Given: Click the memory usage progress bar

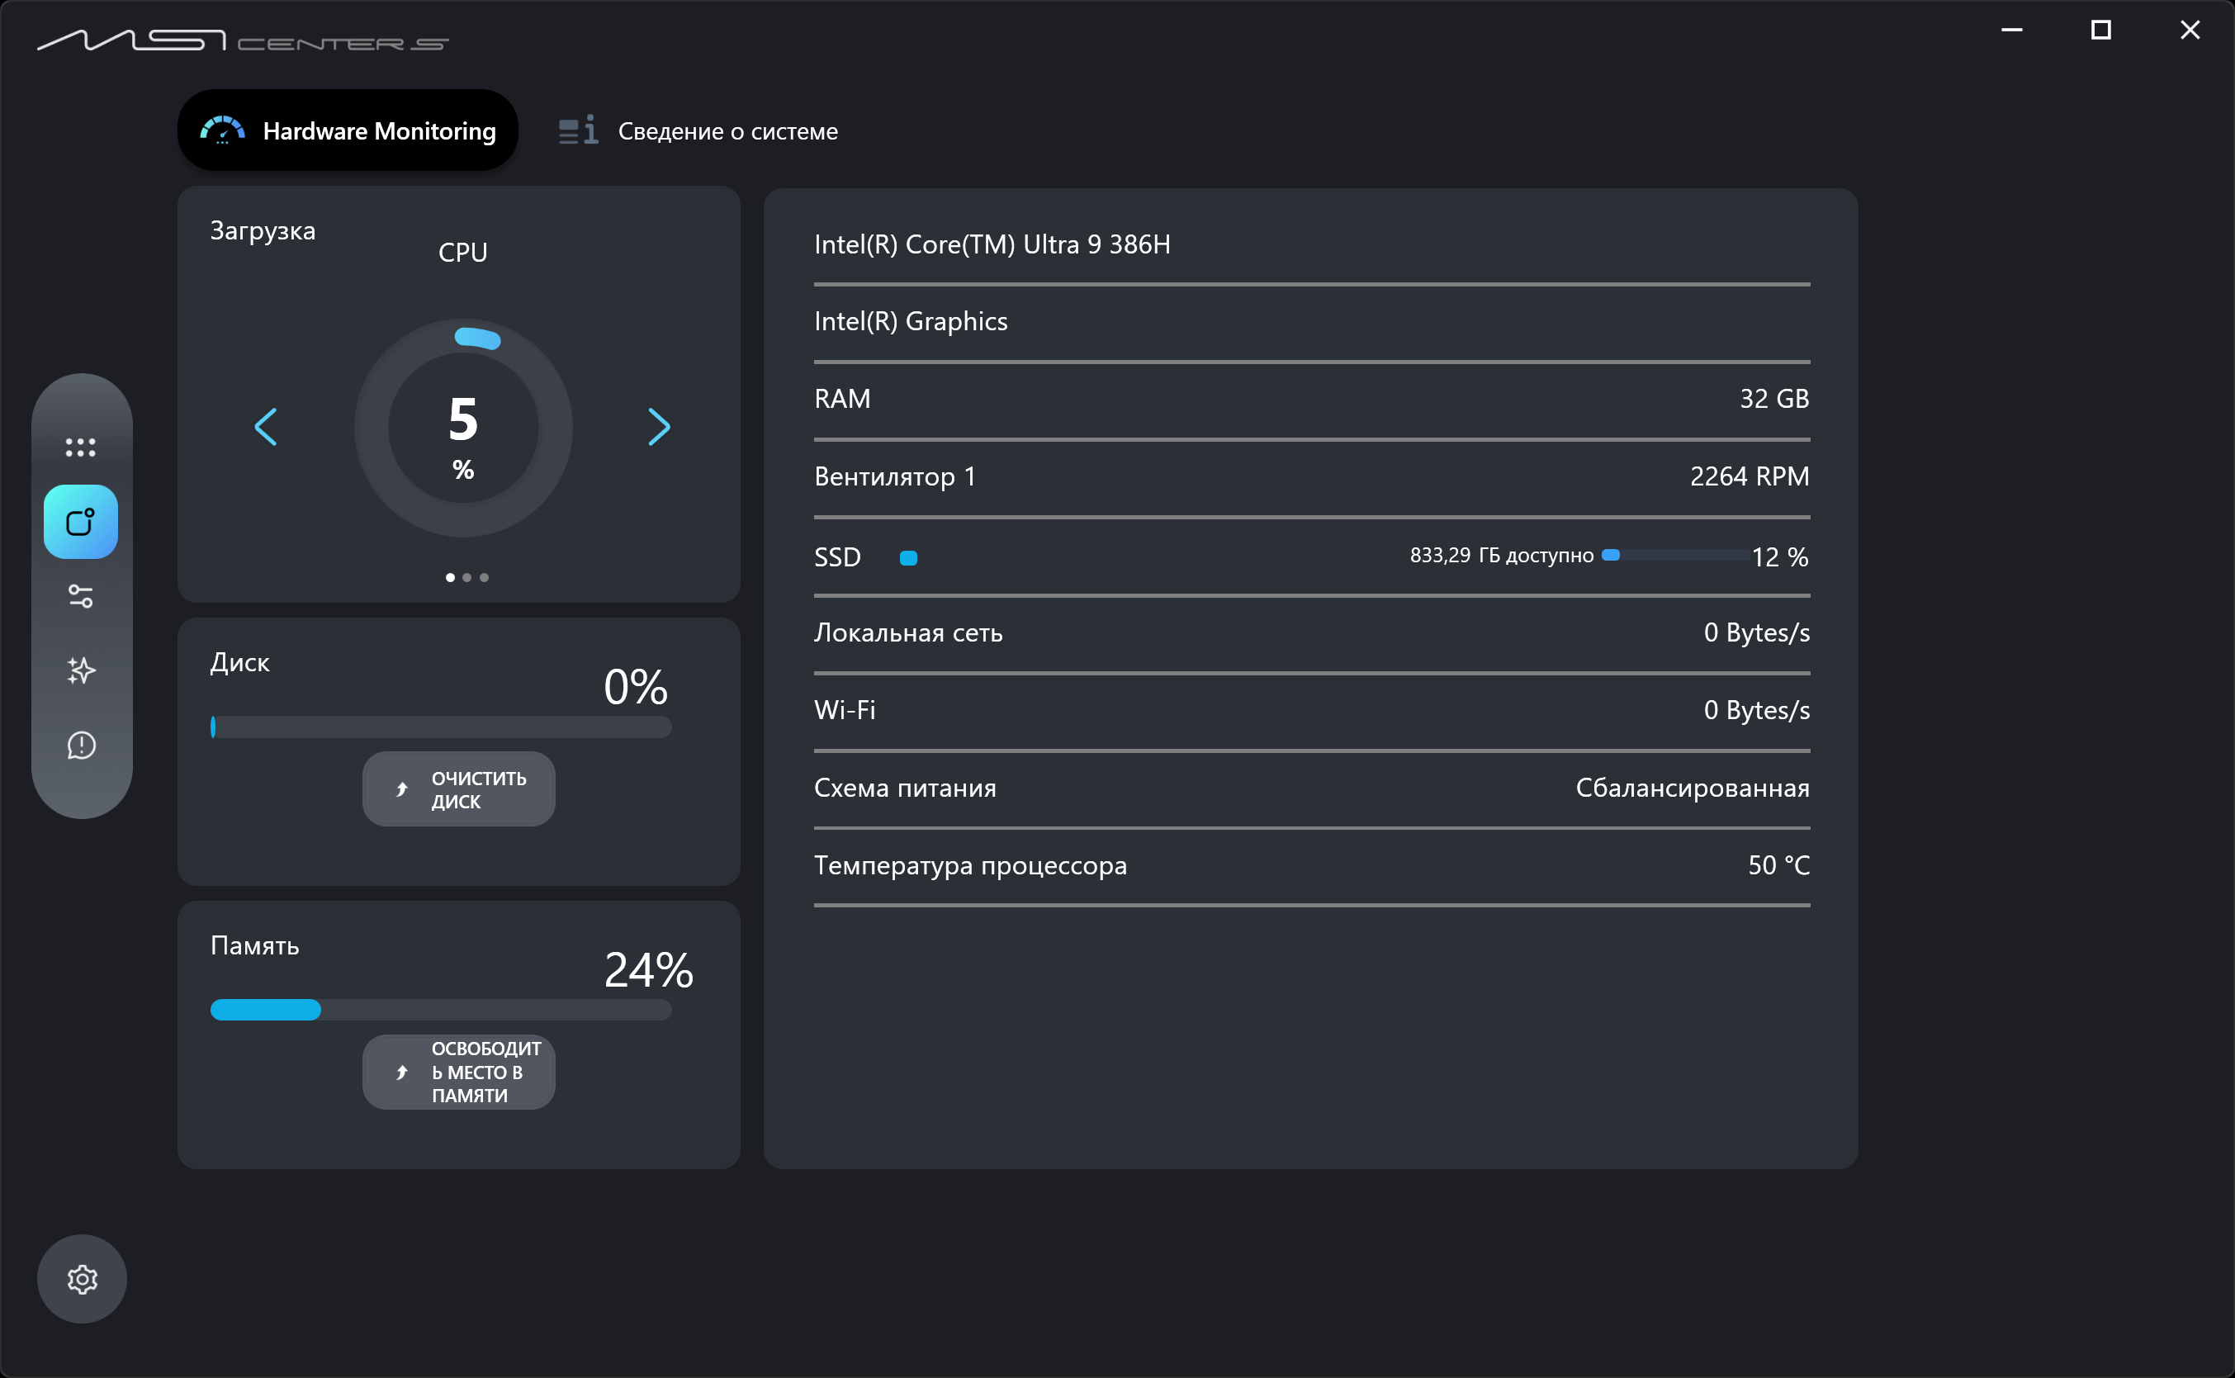Looking at the screenshot, I should pyautogui.click(x=441, y=1010).
